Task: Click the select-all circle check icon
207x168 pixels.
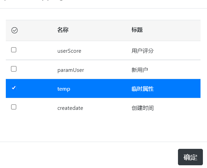Action: point(14,30)
